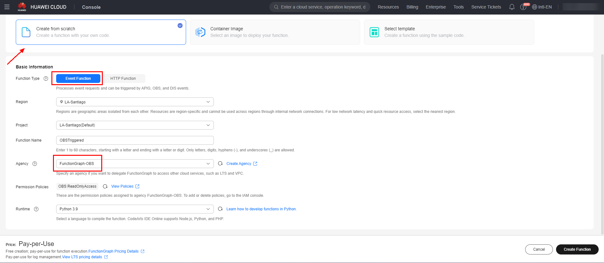Click the Function Type help icon

pyautogui.click(x=46, y=79)
